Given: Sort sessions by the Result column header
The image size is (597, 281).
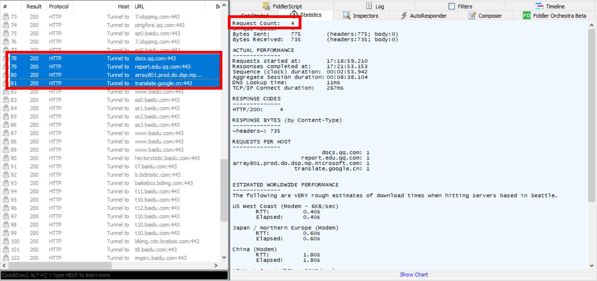Looking at the screenshot, I should click(x=34, y=7).
